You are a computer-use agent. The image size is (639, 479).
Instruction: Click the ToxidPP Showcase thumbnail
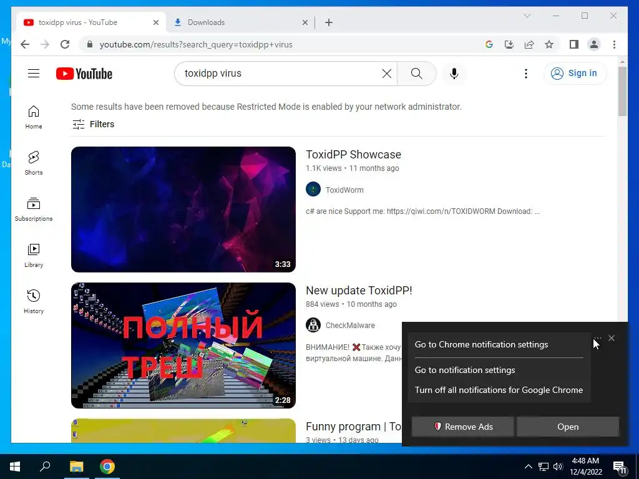click(183, 210)
